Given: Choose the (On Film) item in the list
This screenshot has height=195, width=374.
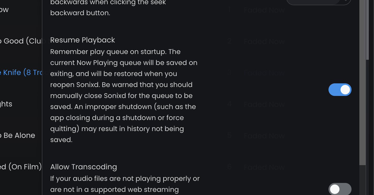Looking at the screenshot, I should [21, 167].
